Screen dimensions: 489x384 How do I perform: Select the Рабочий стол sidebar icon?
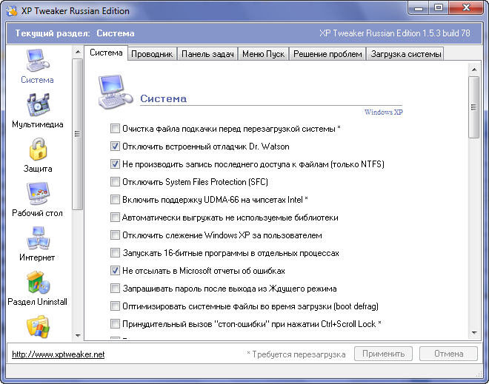click(37, 194)
